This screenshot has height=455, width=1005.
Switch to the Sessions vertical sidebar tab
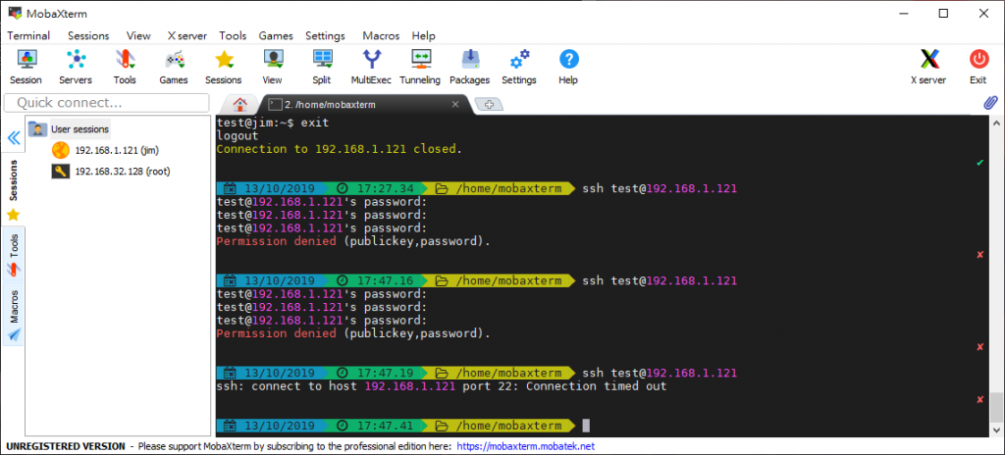(13, 189)
